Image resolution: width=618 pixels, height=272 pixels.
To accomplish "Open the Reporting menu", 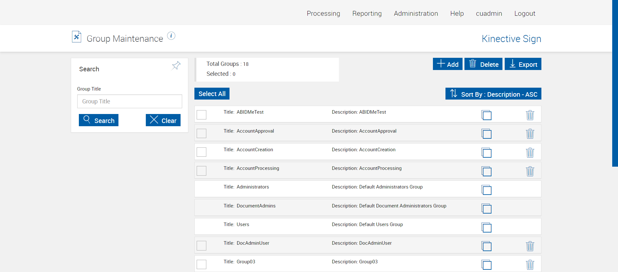I will (367, 13).
